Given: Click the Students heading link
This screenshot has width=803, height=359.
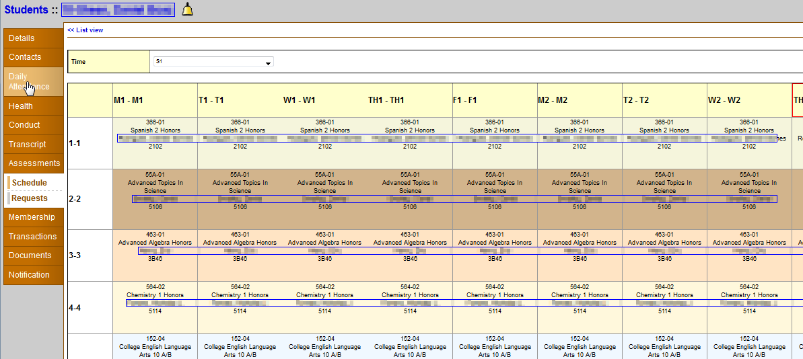Looking at the screenshot, I should point(27,9).
